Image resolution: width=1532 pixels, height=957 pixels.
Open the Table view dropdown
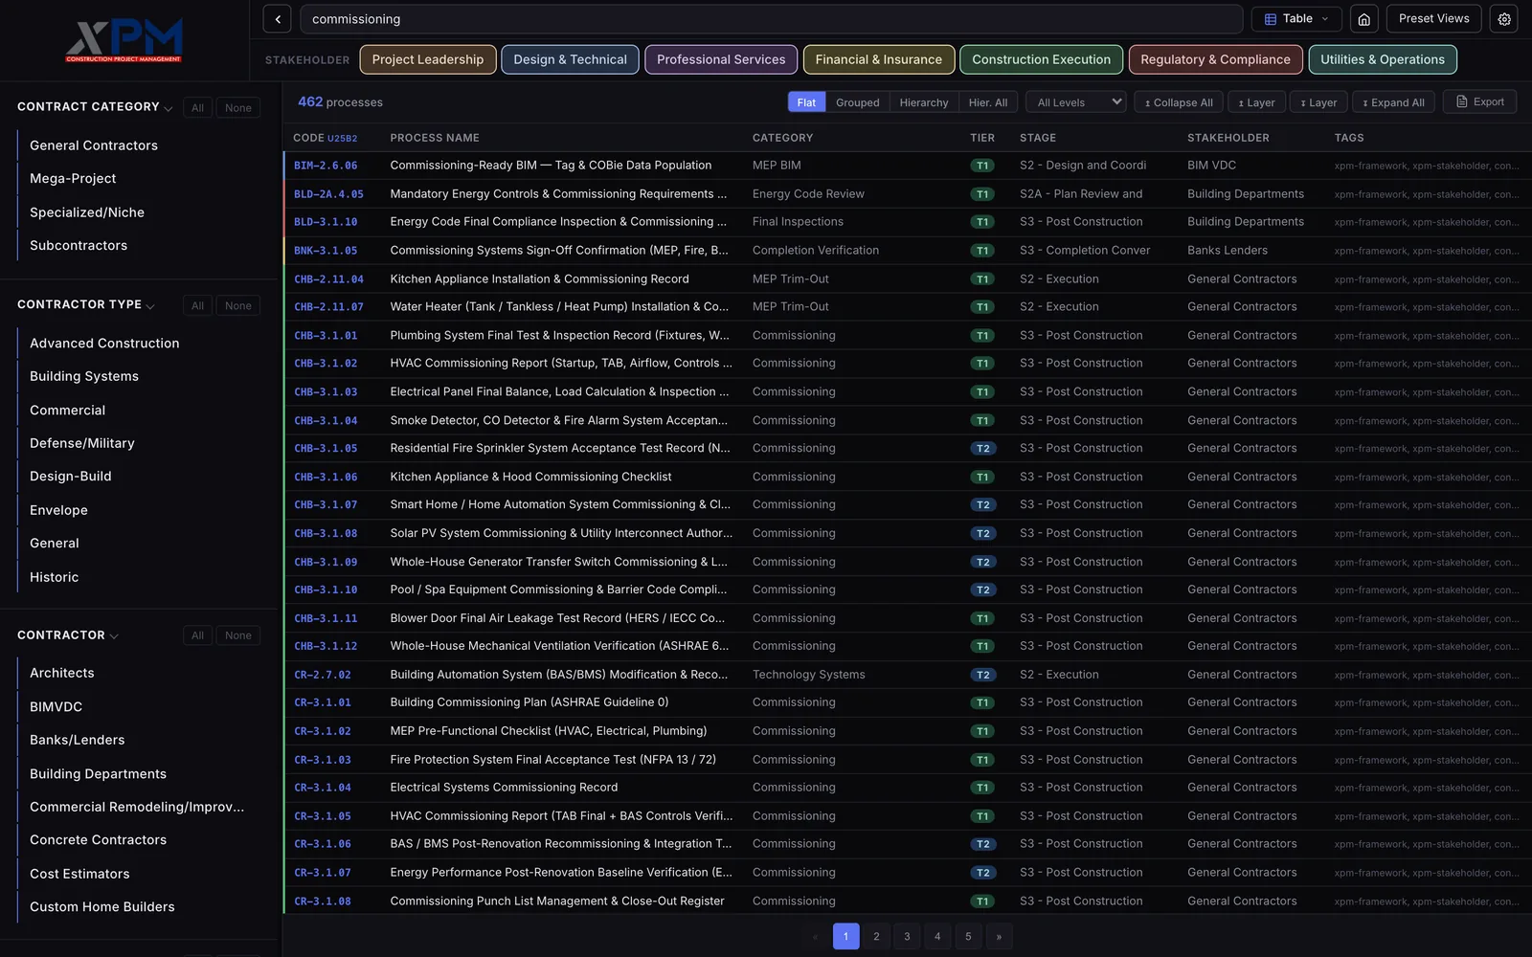pos(1296,19)
